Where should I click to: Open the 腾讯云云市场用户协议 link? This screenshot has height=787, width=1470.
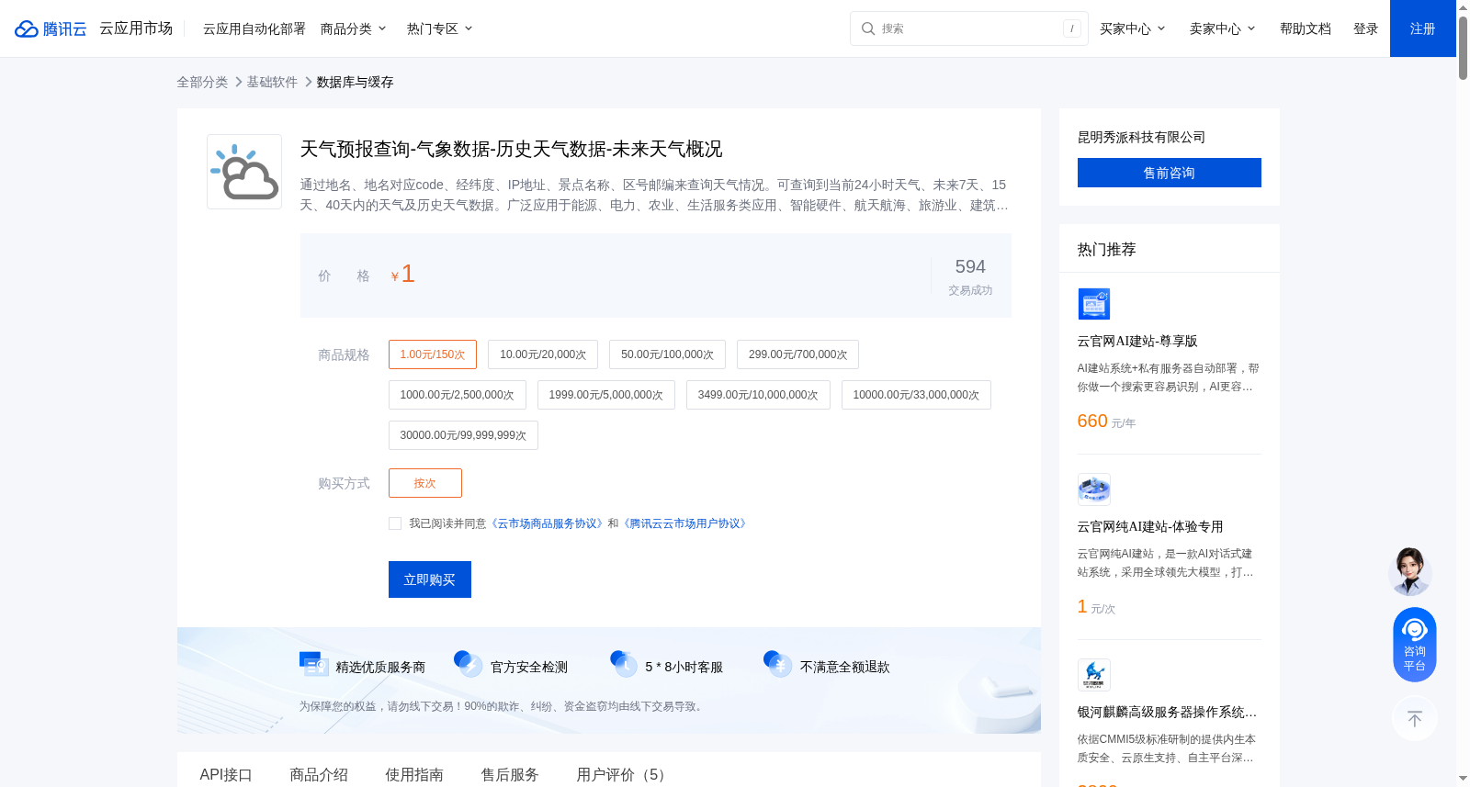[684, 523]
